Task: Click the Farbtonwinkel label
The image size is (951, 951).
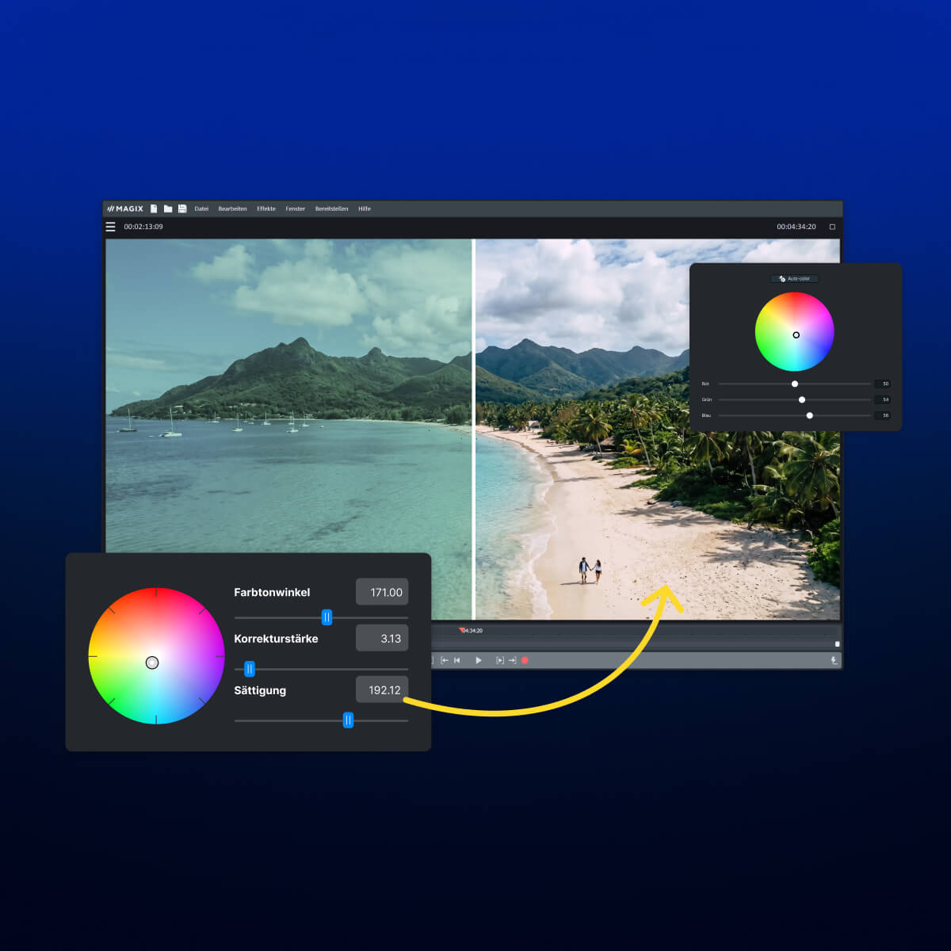Action: point(272,592)
